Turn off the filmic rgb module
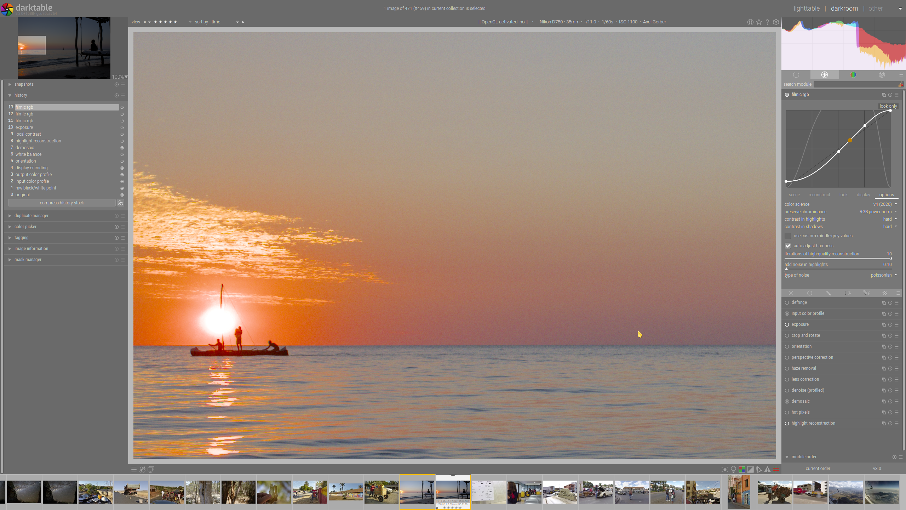The image size is (906, 510). 787,95
